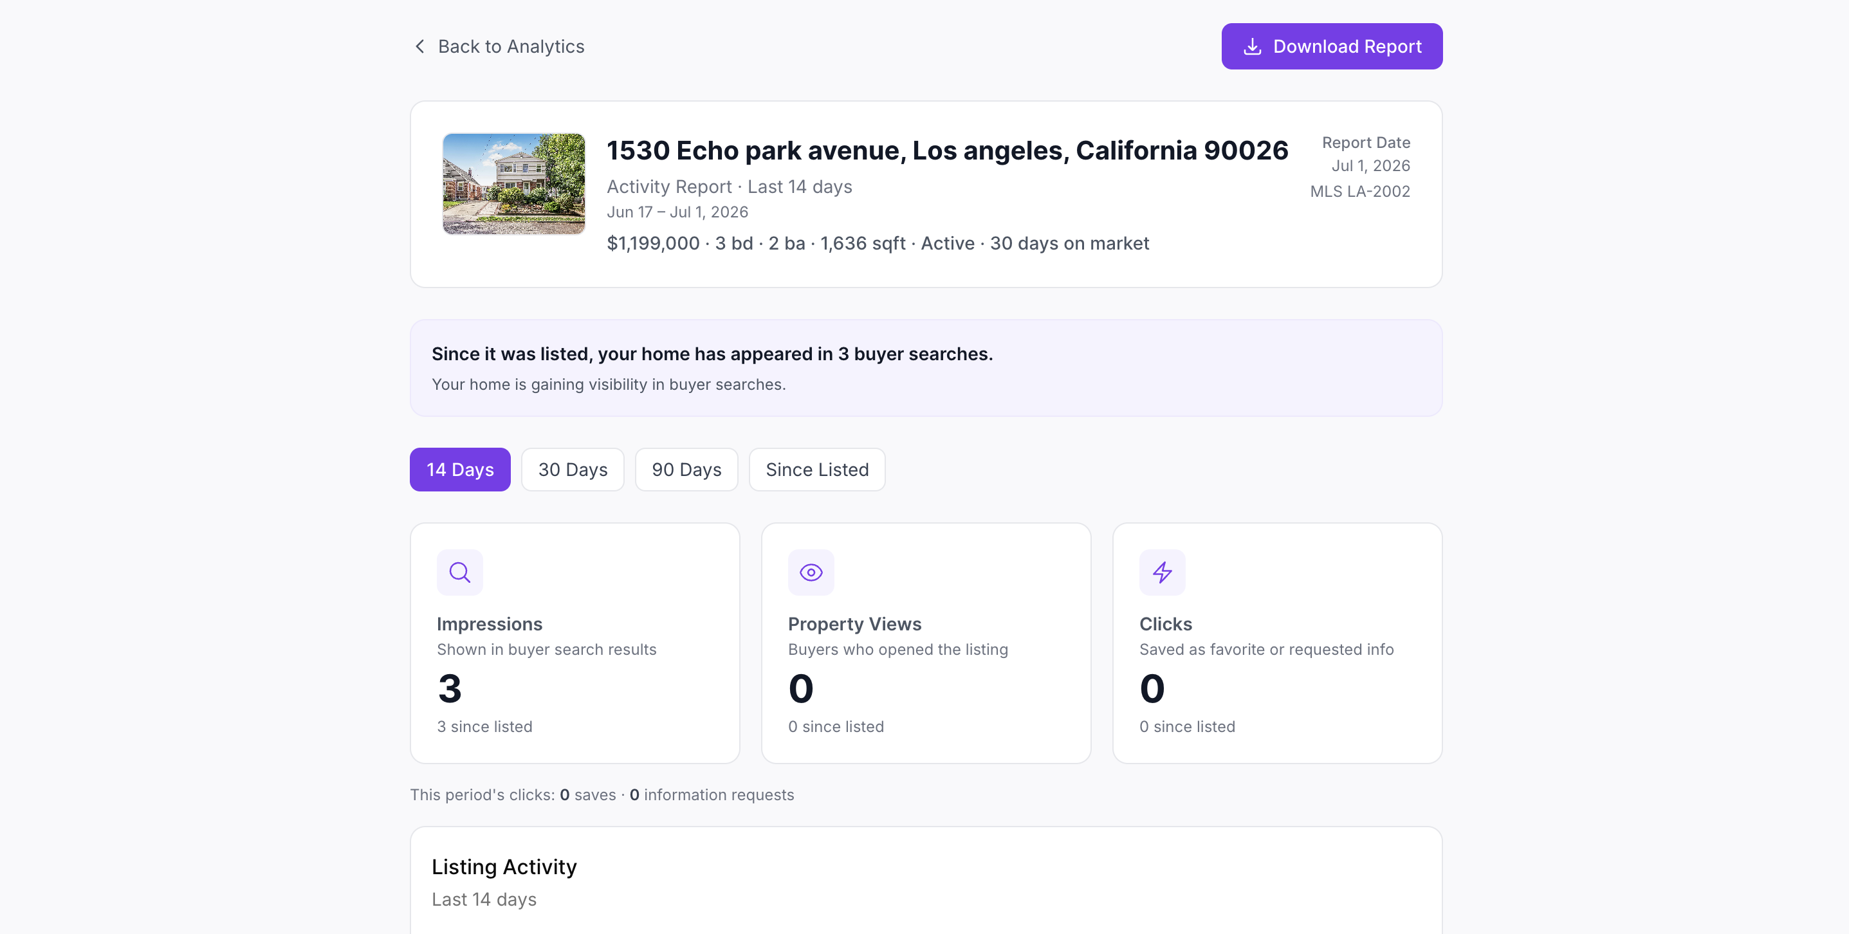Click 'Shown in buyer search results' text
This screenshot has width=1849, height=934.
point(546,650)
